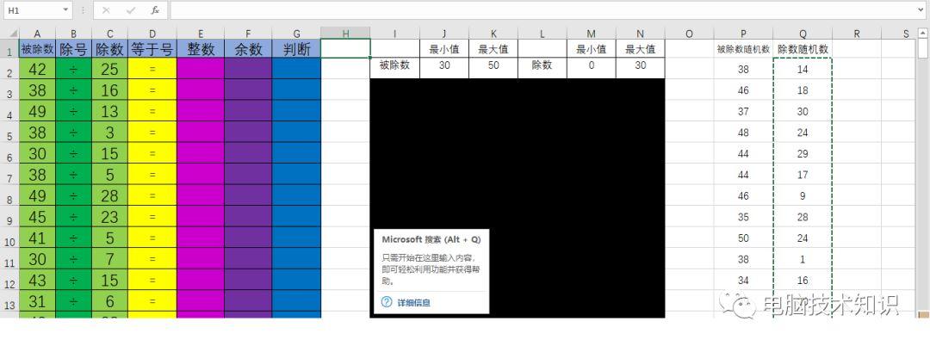Expand the formula bar with the right-end chevron
The image size is (930, 346).
921,10
